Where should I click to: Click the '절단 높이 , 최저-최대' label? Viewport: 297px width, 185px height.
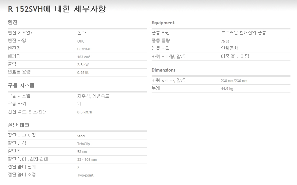28,159
